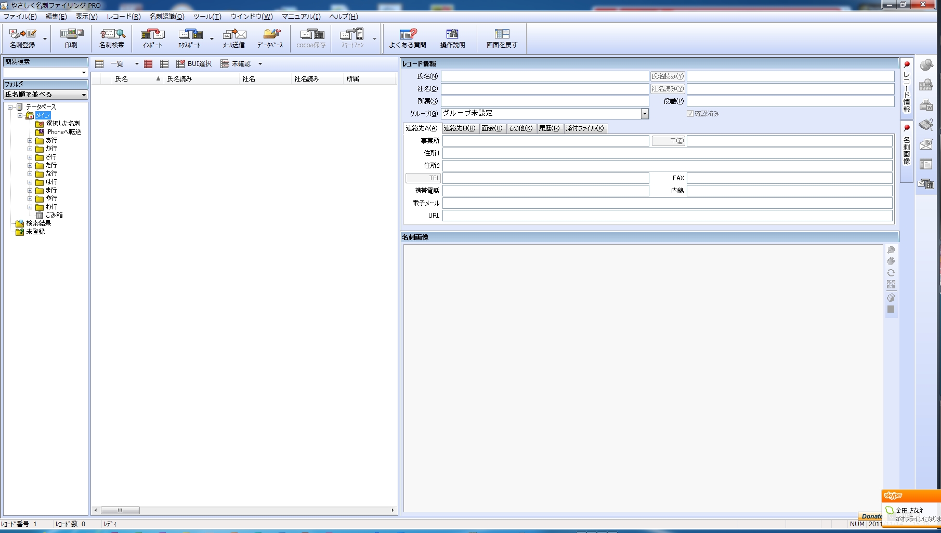
Task: Launch the インポート import tool
Action: click(x=152, y=38)
